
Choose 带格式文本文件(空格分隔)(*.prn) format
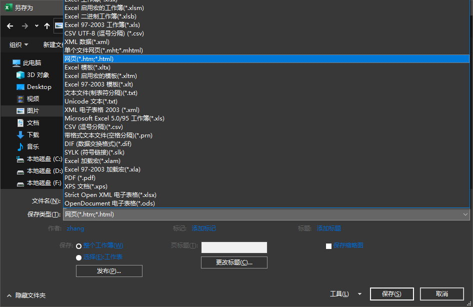pyautogui.click(x=266, y=135)
